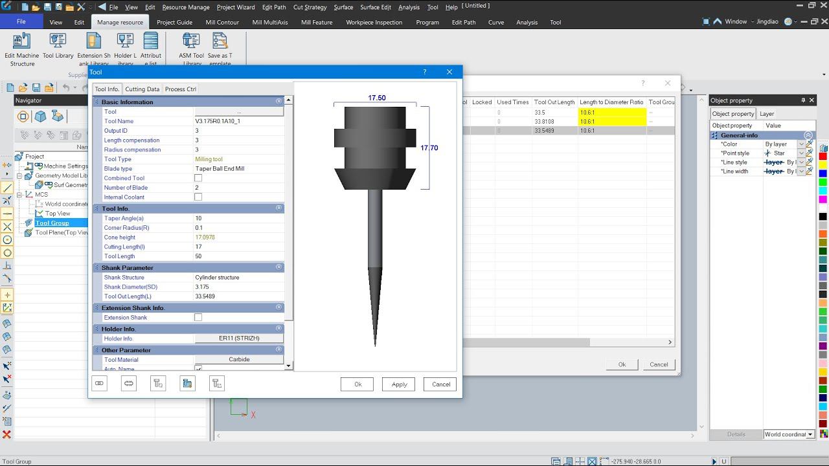
Task: Toggle the Combined Tool checkbox
Action: [198, 178]
